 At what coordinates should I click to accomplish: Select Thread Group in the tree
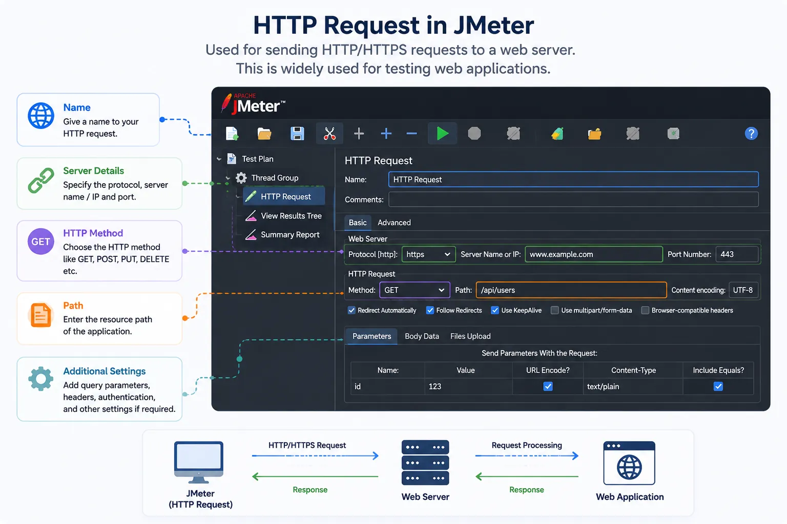point(275,178)
